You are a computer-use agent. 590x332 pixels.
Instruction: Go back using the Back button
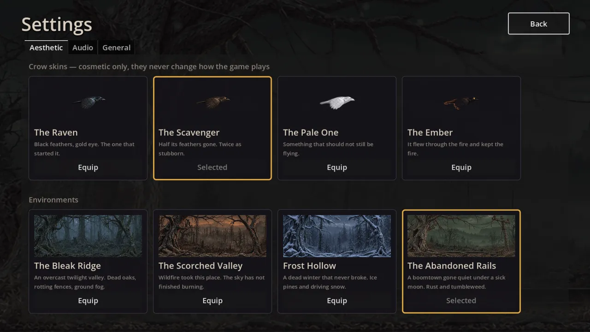538,24
